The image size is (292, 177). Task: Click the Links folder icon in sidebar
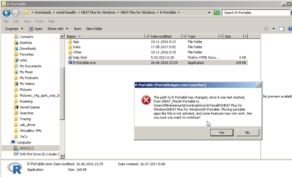16,60
